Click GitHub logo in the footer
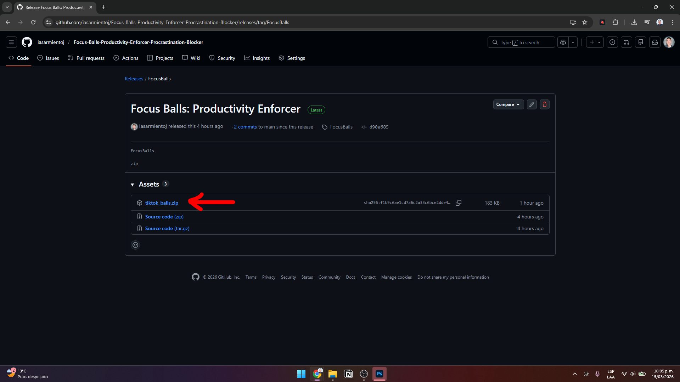Viewport: 680px width, 382px height. tap(196, 277)
